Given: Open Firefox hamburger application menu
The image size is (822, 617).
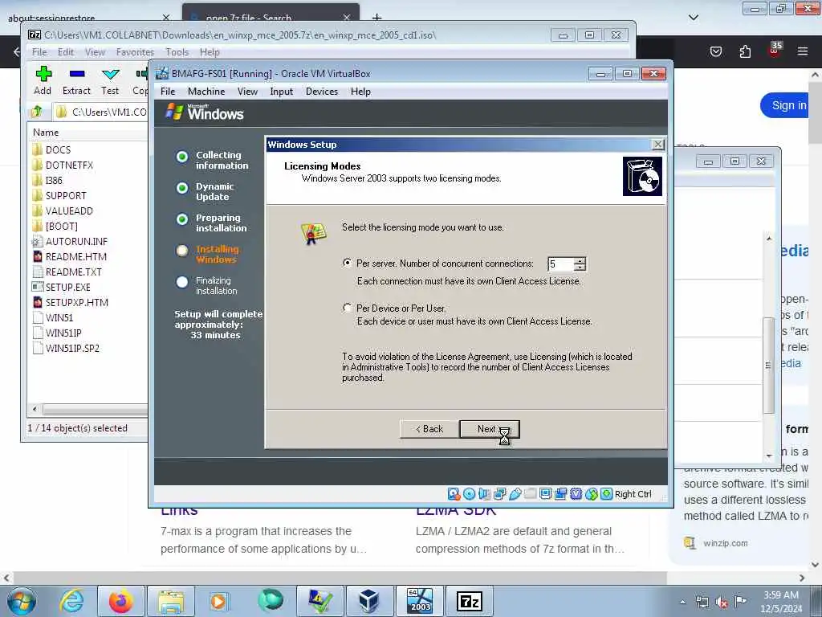Looking at the screenshot, I should [802, 51].
